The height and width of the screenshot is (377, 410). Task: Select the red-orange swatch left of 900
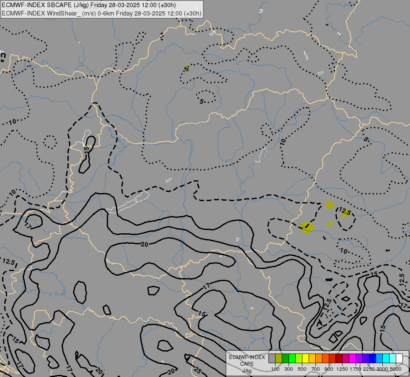pyautogui.click(x=325, y=359)
